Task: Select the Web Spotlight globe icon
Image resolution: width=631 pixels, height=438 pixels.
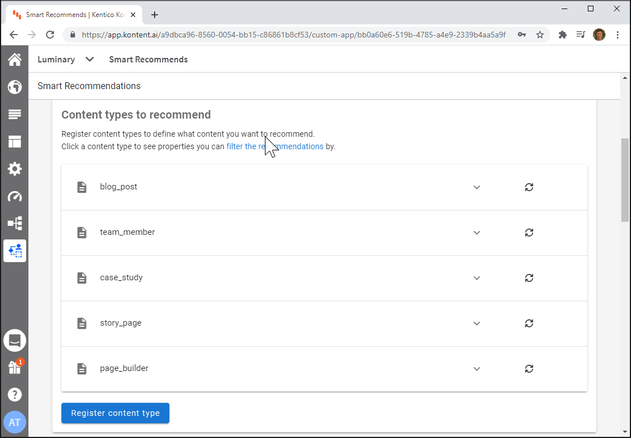Action: [14, 87]
